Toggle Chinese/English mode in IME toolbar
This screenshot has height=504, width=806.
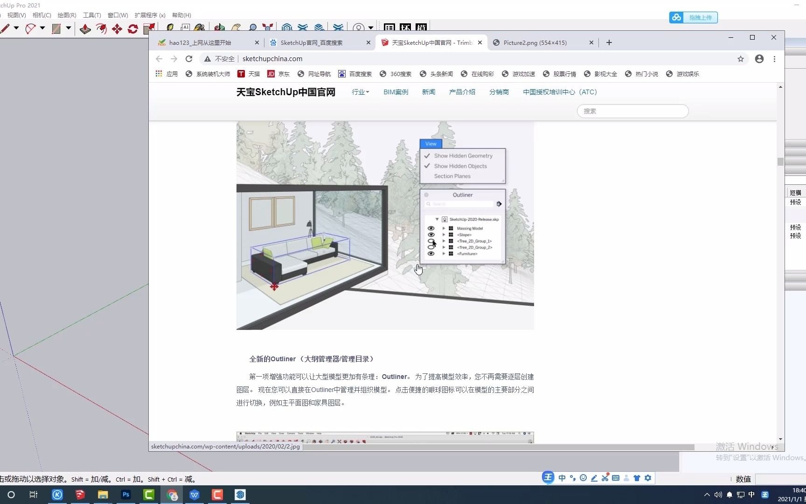coord(562,478)
